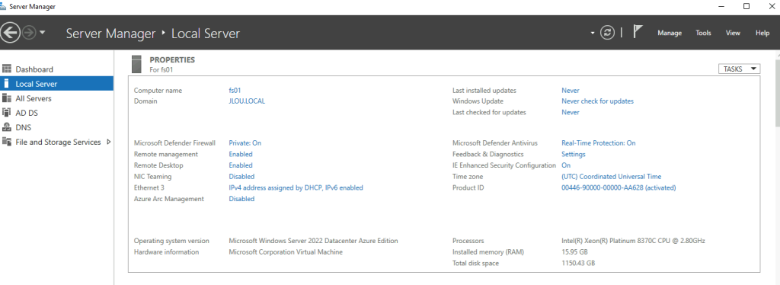Image resolution: width=780 pixels, height=285 pixels.
Task: Click the File and Storage Services icon
Action: (x=7, y=142)
